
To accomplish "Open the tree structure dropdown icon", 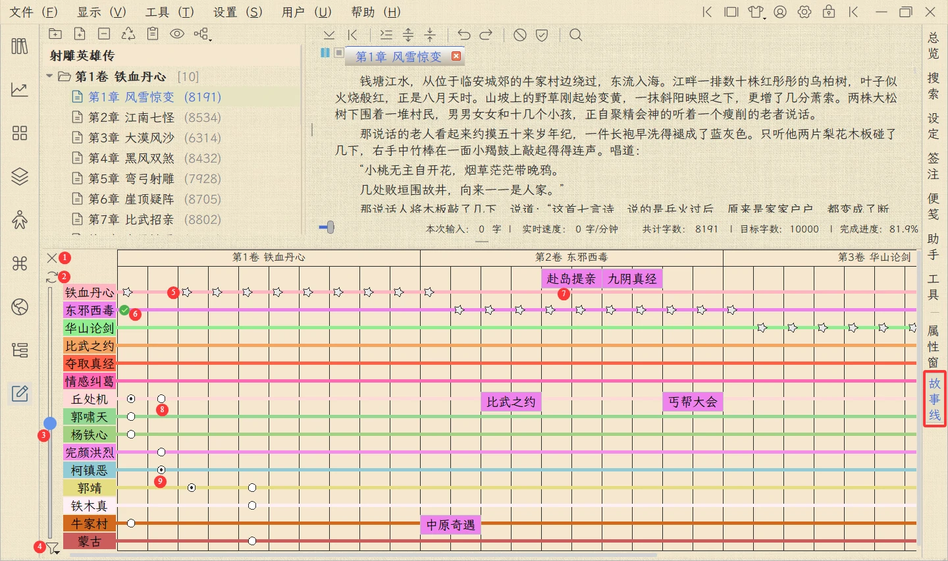I will tap(202, 34).
